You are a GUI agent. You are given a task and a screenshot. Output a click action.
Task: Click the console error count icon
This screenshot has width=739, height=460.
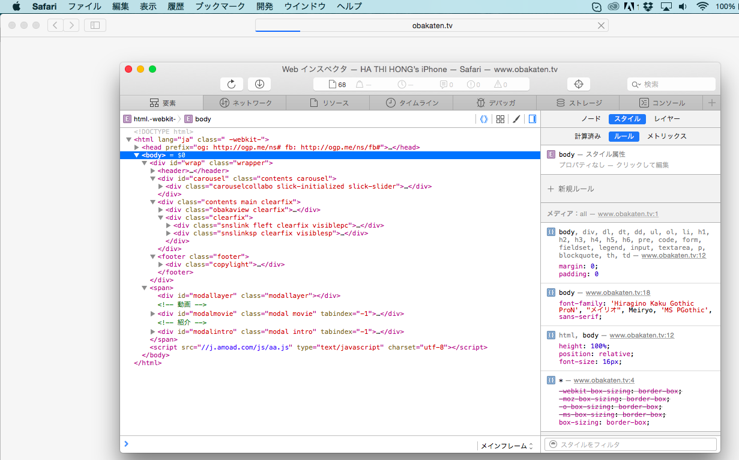471,85
